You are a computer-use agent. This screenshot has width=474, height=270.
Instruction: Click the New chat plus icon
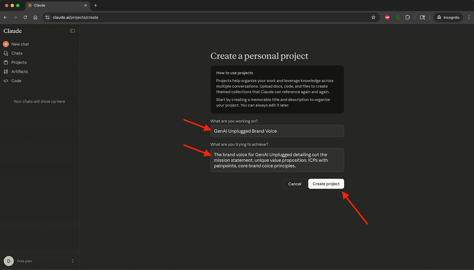(x=6, y=44)
